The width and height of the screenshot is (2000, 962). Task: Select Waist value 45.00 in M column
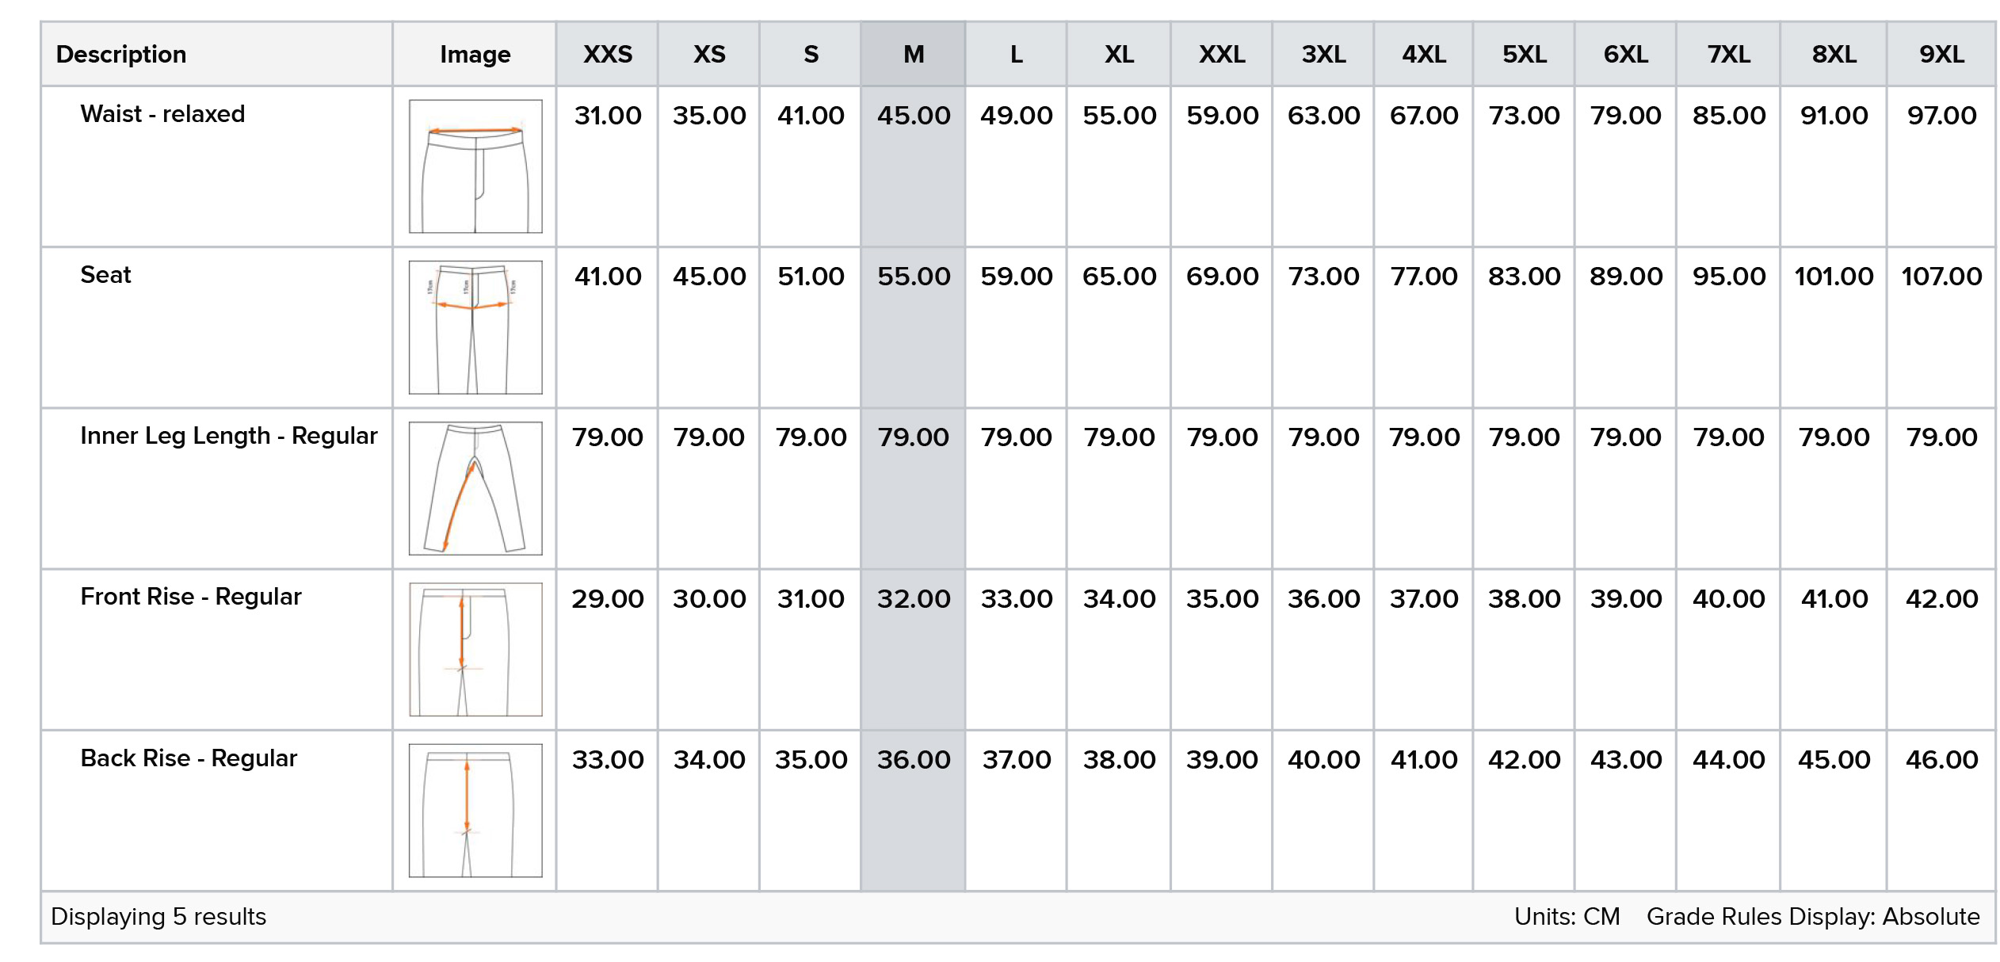coord(913,116)
